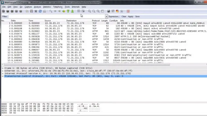The image size is (207, 116).
Task: Expand the Frame 1 details row
Action: tap(3, 68)
